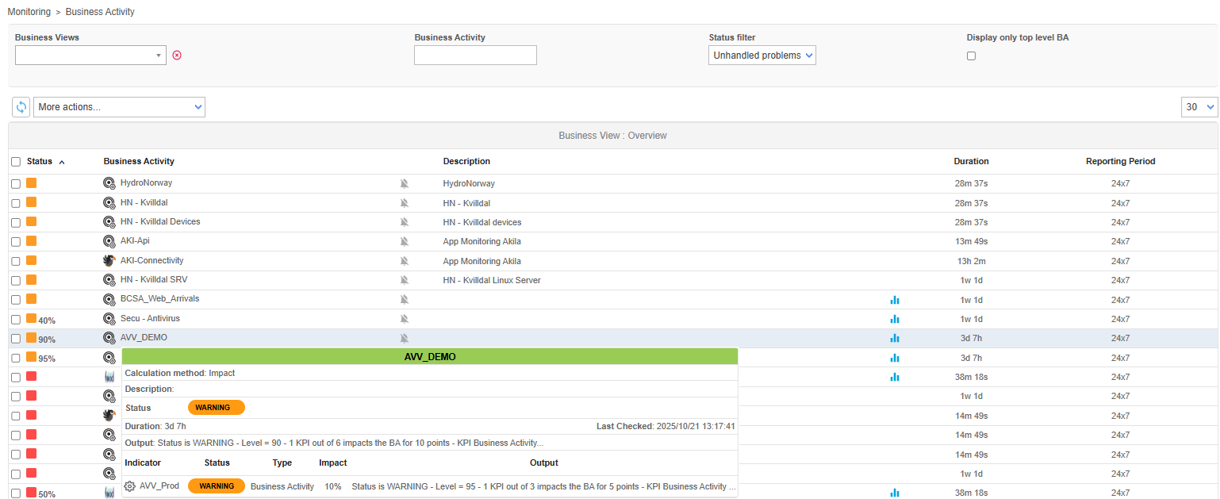Open the Business Views dropdown
This screenshot has width=1220, height=499.
(x=90, y=56)
